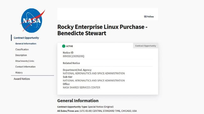
Task: Select the Contract Opportunity tag
Action: (x=145, y=46)
